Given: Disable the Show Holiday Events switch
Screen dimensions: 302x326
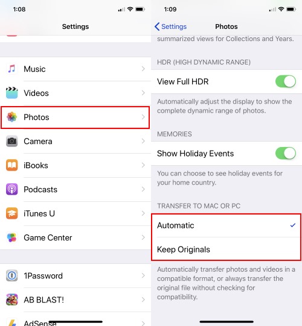Looking at the screenshot, I should pyautogui.click(x=286, y=154).
